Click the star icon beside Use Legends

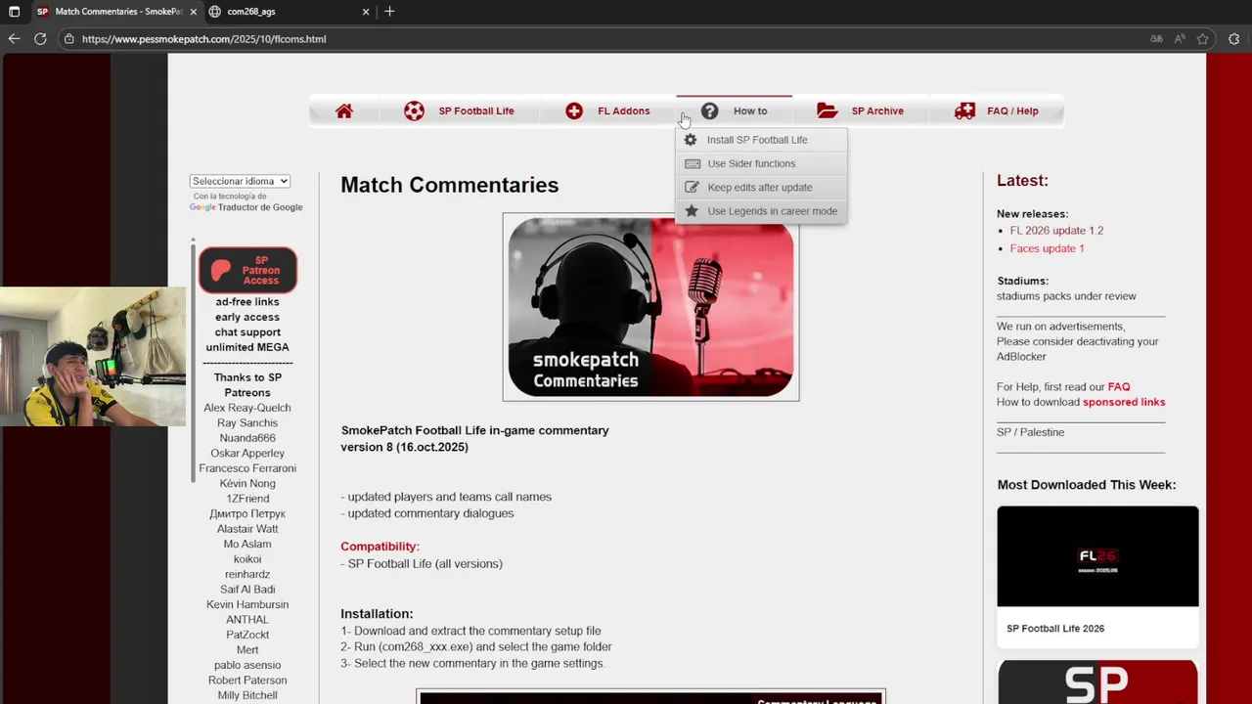pos(692,211)
